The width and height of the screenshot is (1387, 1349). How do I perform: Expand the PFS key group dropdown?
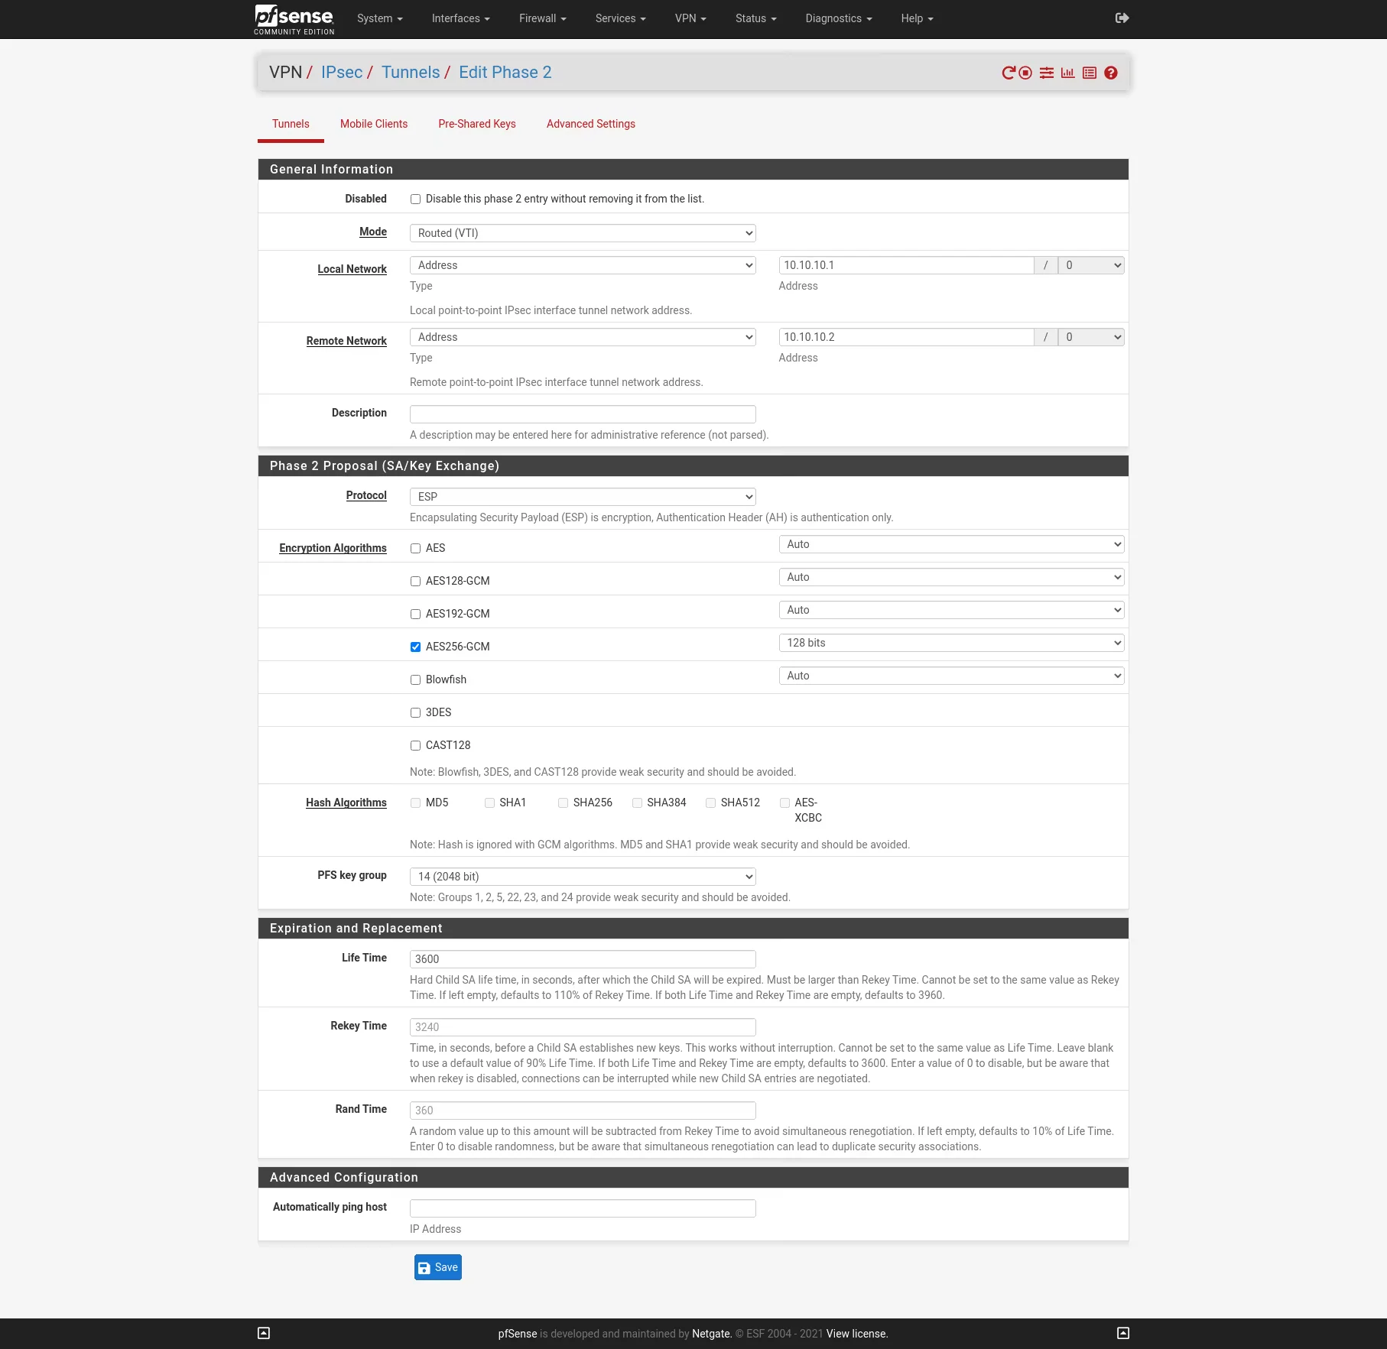tap(583, 877)
